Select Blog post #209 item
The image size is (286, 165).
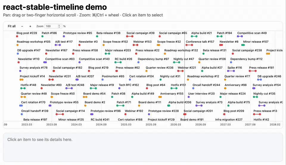pyautogui.click(x=234, y=111)
